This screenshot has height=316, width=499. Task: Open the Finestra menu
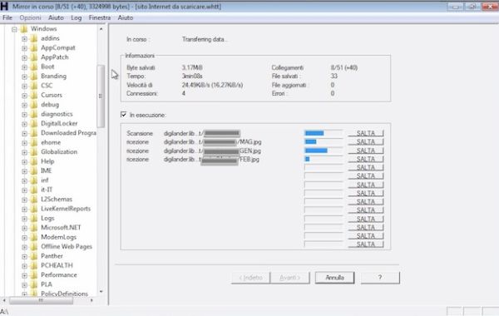tap(100, 17)
